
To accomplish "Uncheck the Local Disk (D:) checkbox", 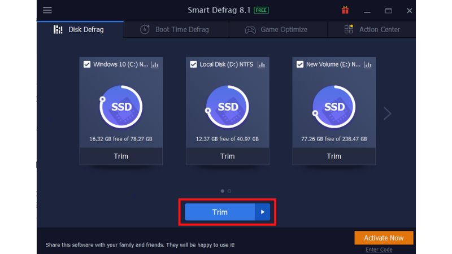I will 193,64.
